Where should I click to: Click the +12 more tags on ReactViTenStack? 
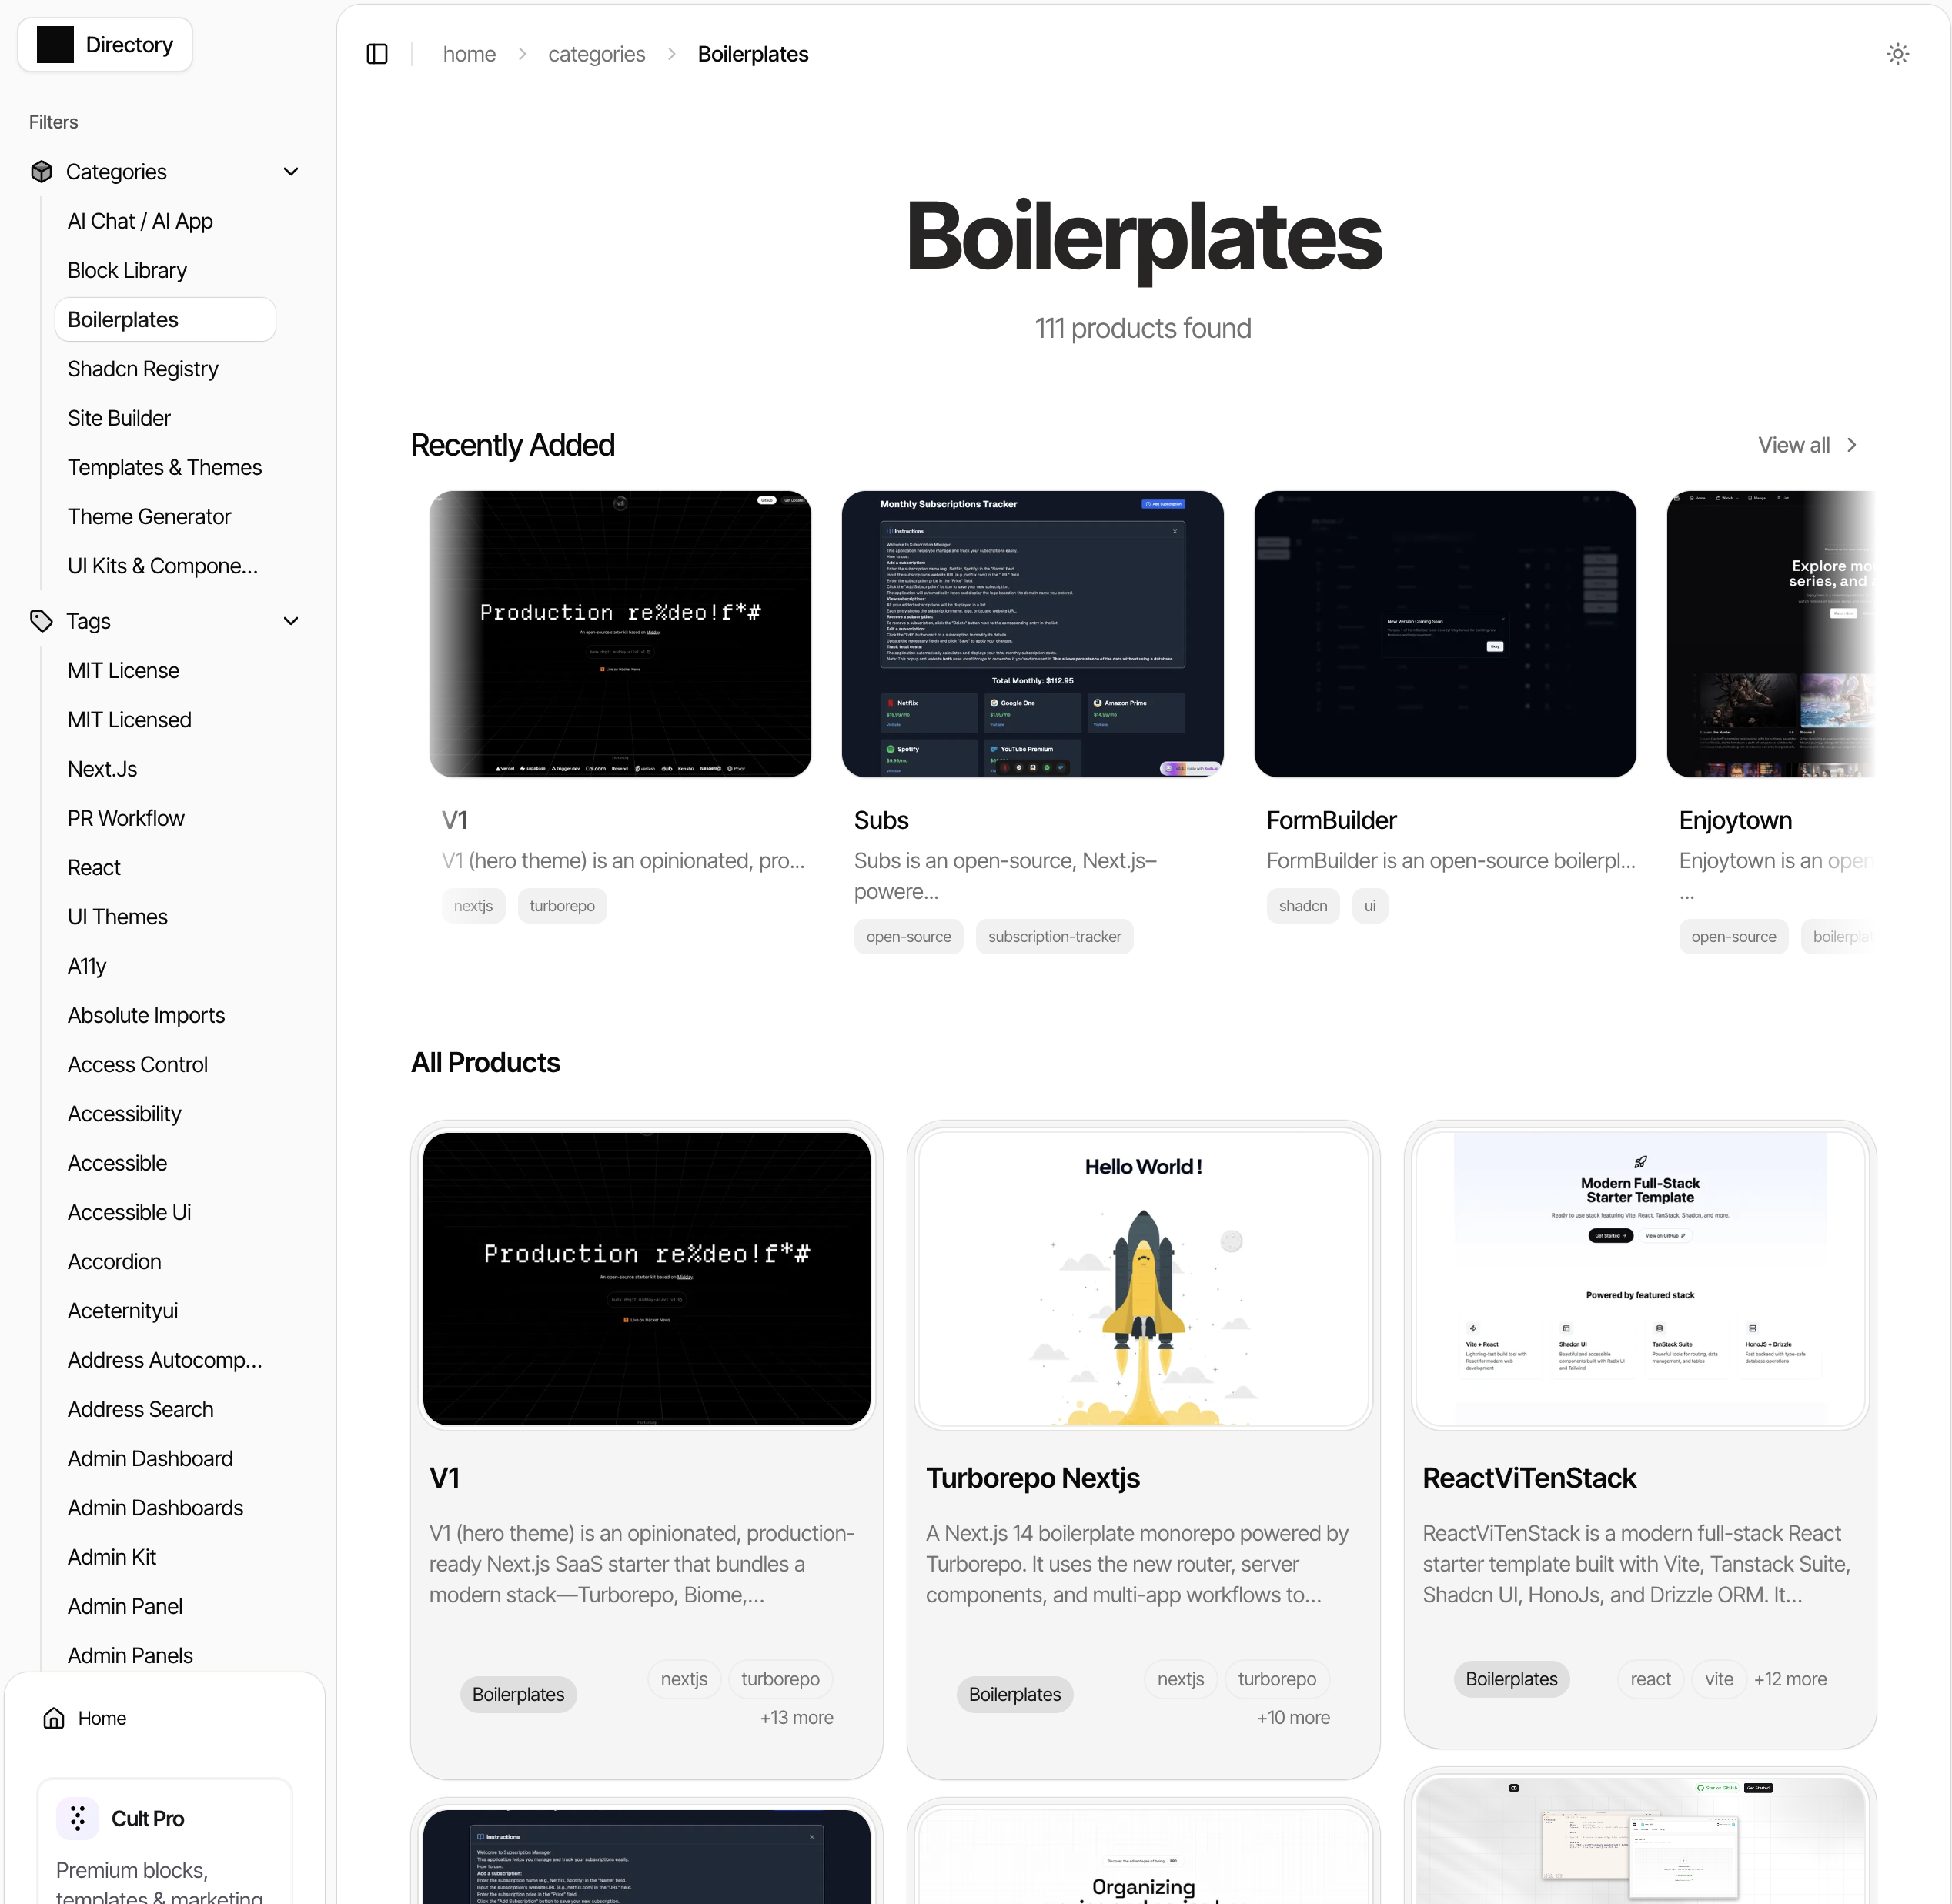tap(1790, 1679)
